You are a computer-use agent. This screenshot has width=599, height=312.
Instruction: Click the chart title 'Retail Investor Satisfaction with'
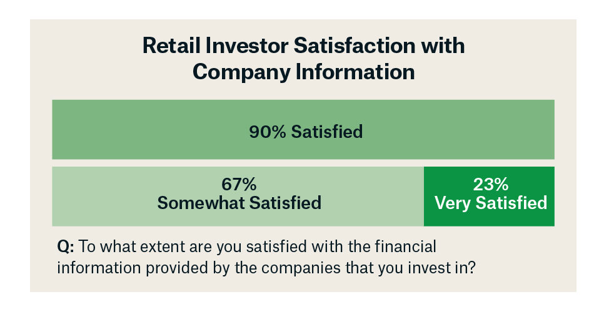[303, 46]
